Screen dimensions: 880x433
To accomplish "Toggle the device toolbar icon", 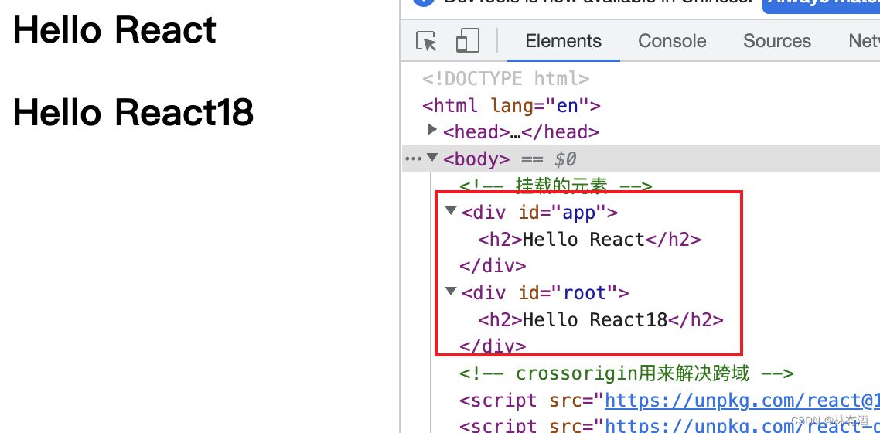I will (467, 41).
